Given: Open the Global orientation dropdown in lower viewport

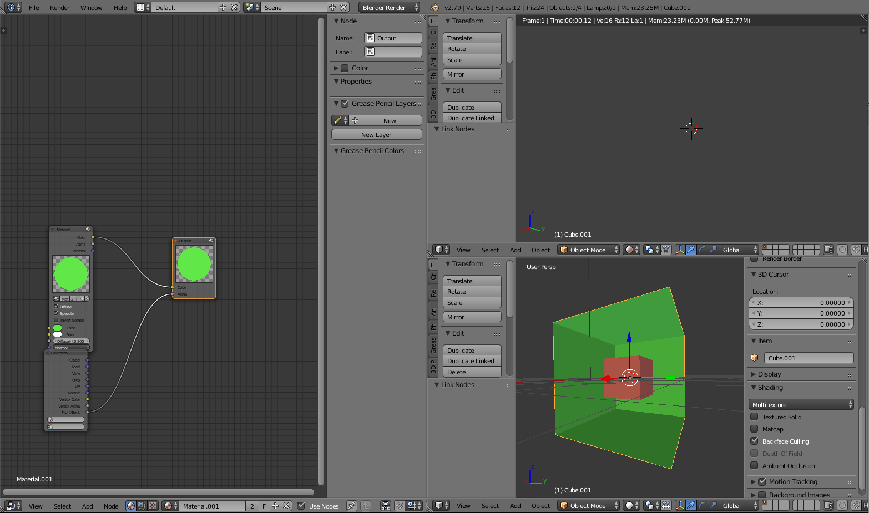Looking at the screenshot, I should point(739,506).
